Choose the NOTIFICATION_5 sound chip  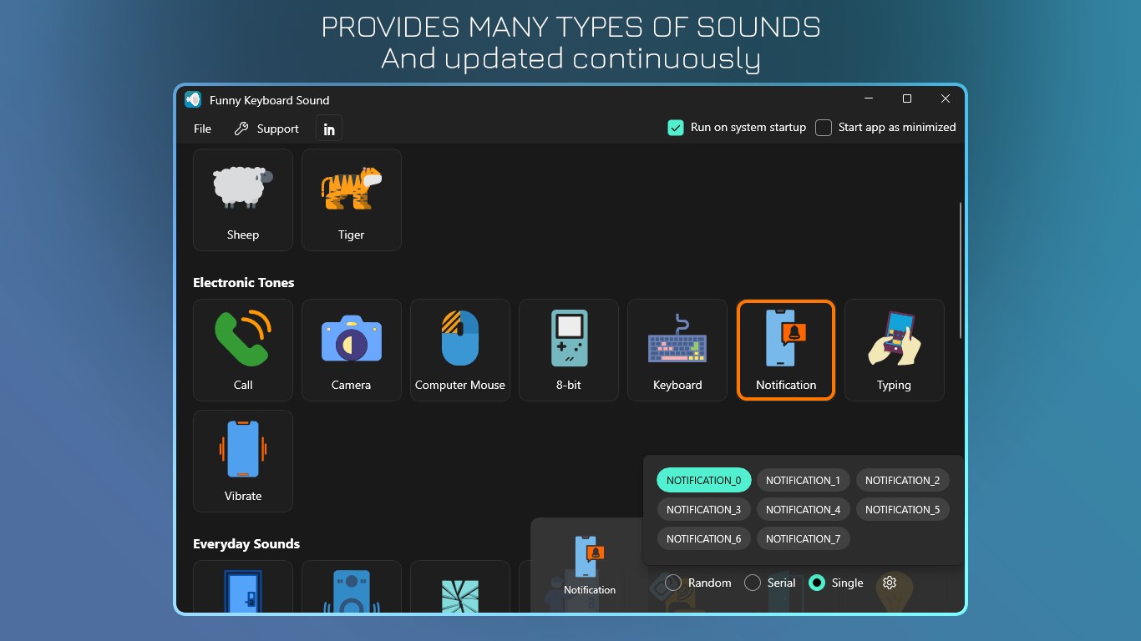point(903,509)
